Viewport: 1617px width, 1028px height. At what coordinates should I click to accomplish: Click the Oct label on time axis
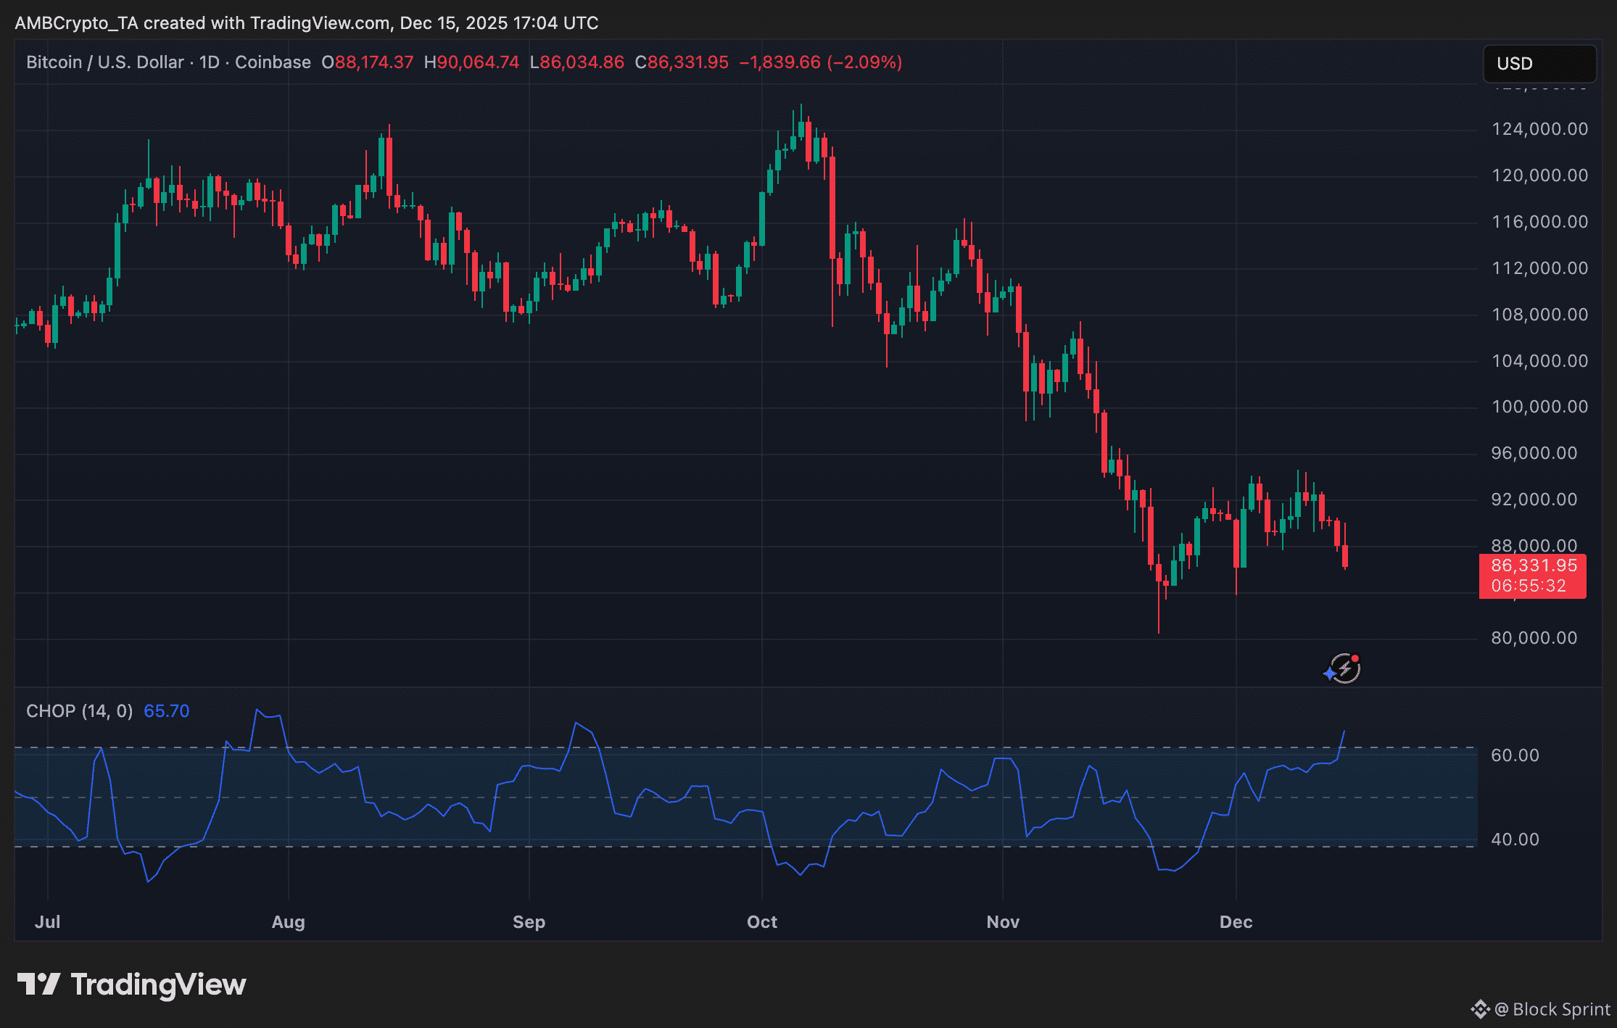coord(761,922)
